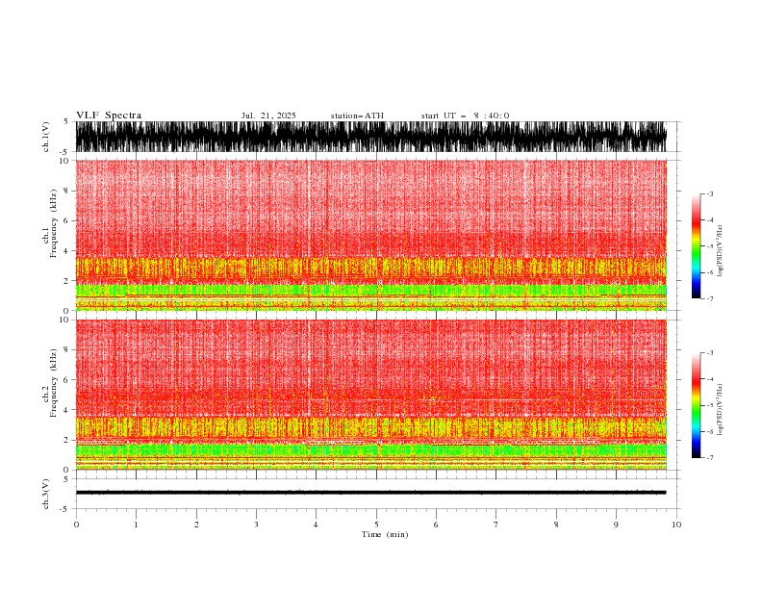The width and height of the screenshot is (762, 589).
Task: Click time-axis tick label "7"
Action: click(x=496, y=525)
